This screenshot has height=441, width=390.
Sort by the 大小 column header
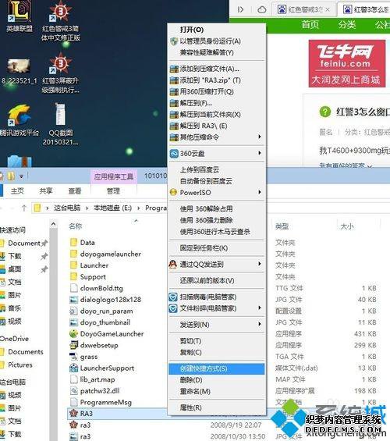click(347, 226)
